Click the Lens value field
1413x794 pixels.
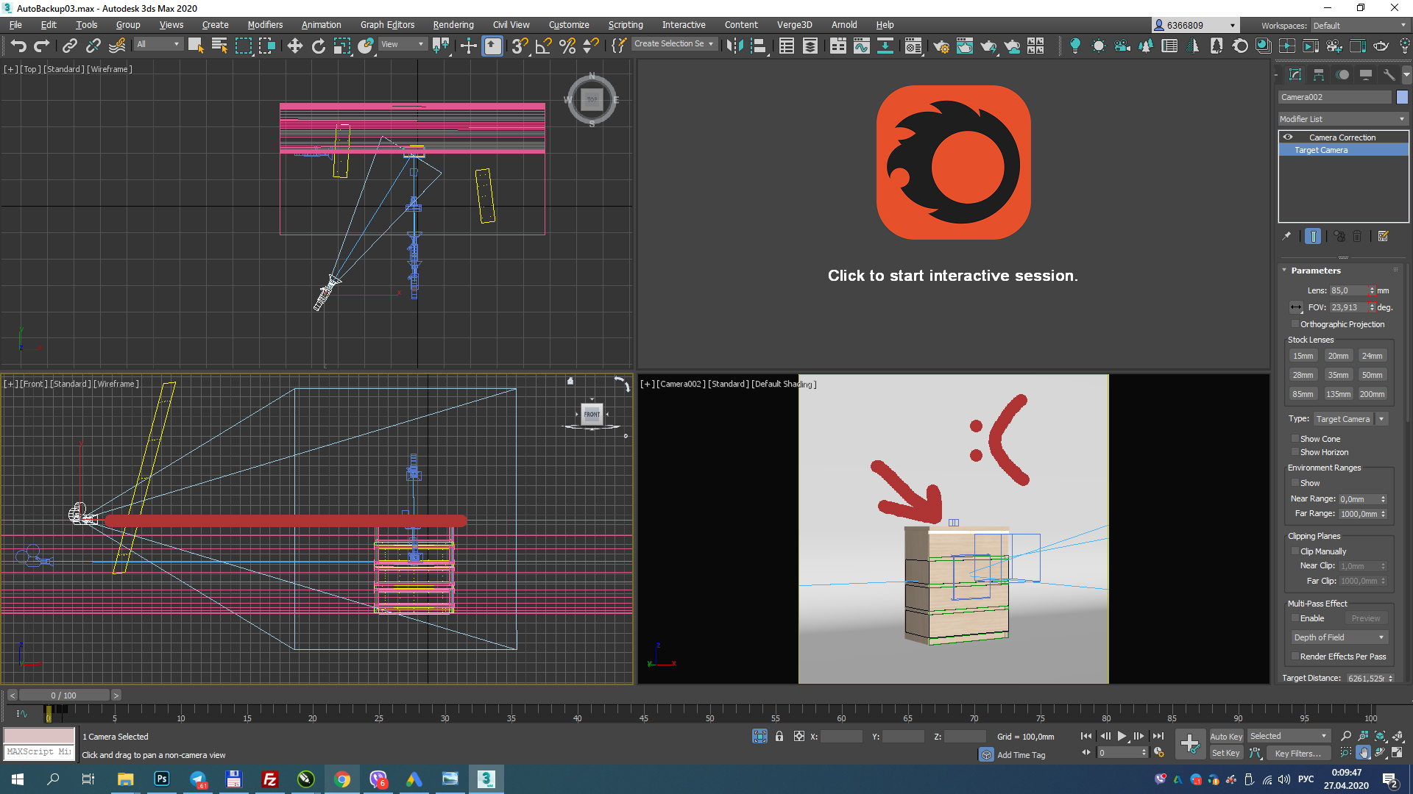tap(1348, 290)
